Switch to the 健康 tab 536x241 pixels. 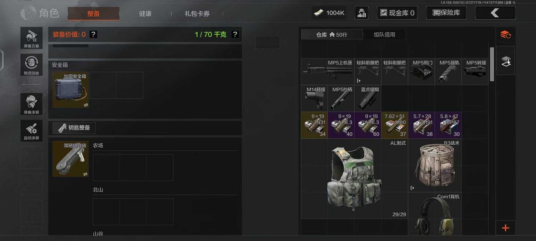coord(145,14)
